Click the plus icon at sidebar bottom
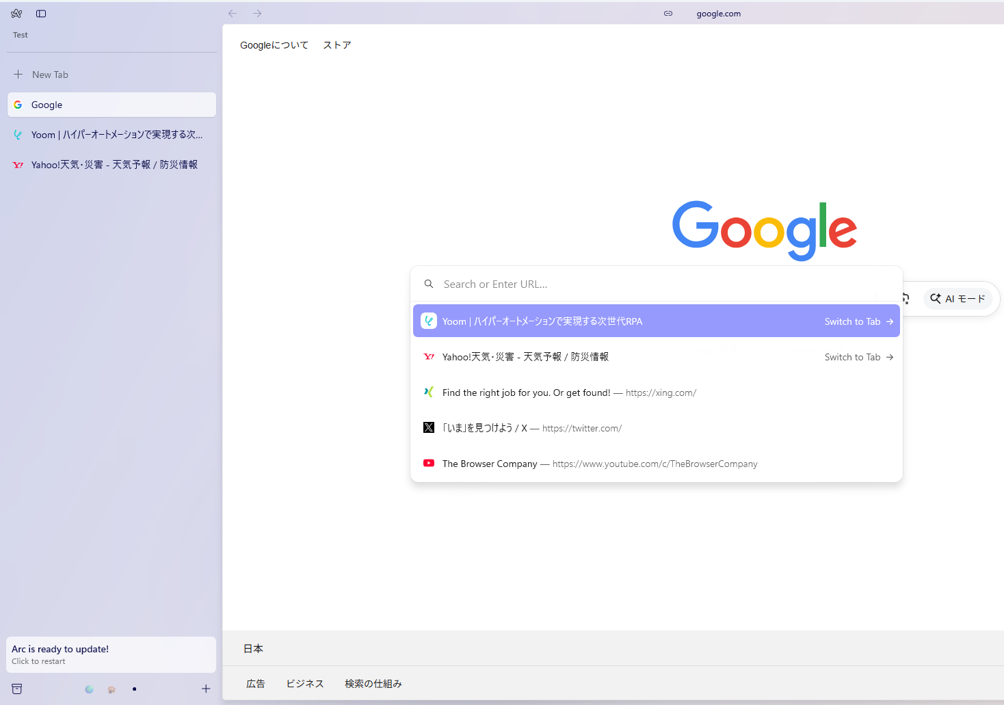Viewport: 1004px width, 705px height. tap(206, 689)
